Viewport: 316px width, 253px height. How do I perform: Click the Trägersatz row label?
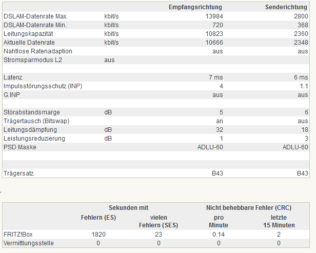pos(18,173)
